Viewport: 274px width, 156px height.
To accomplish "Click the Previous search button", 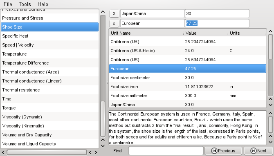I will pyautogui.click(x=223, y=151).
